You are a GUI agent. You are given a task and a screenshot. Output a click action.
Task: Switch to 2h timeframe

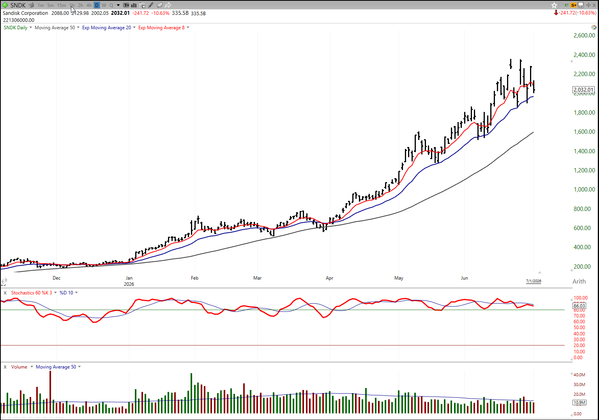coord(80,5)
